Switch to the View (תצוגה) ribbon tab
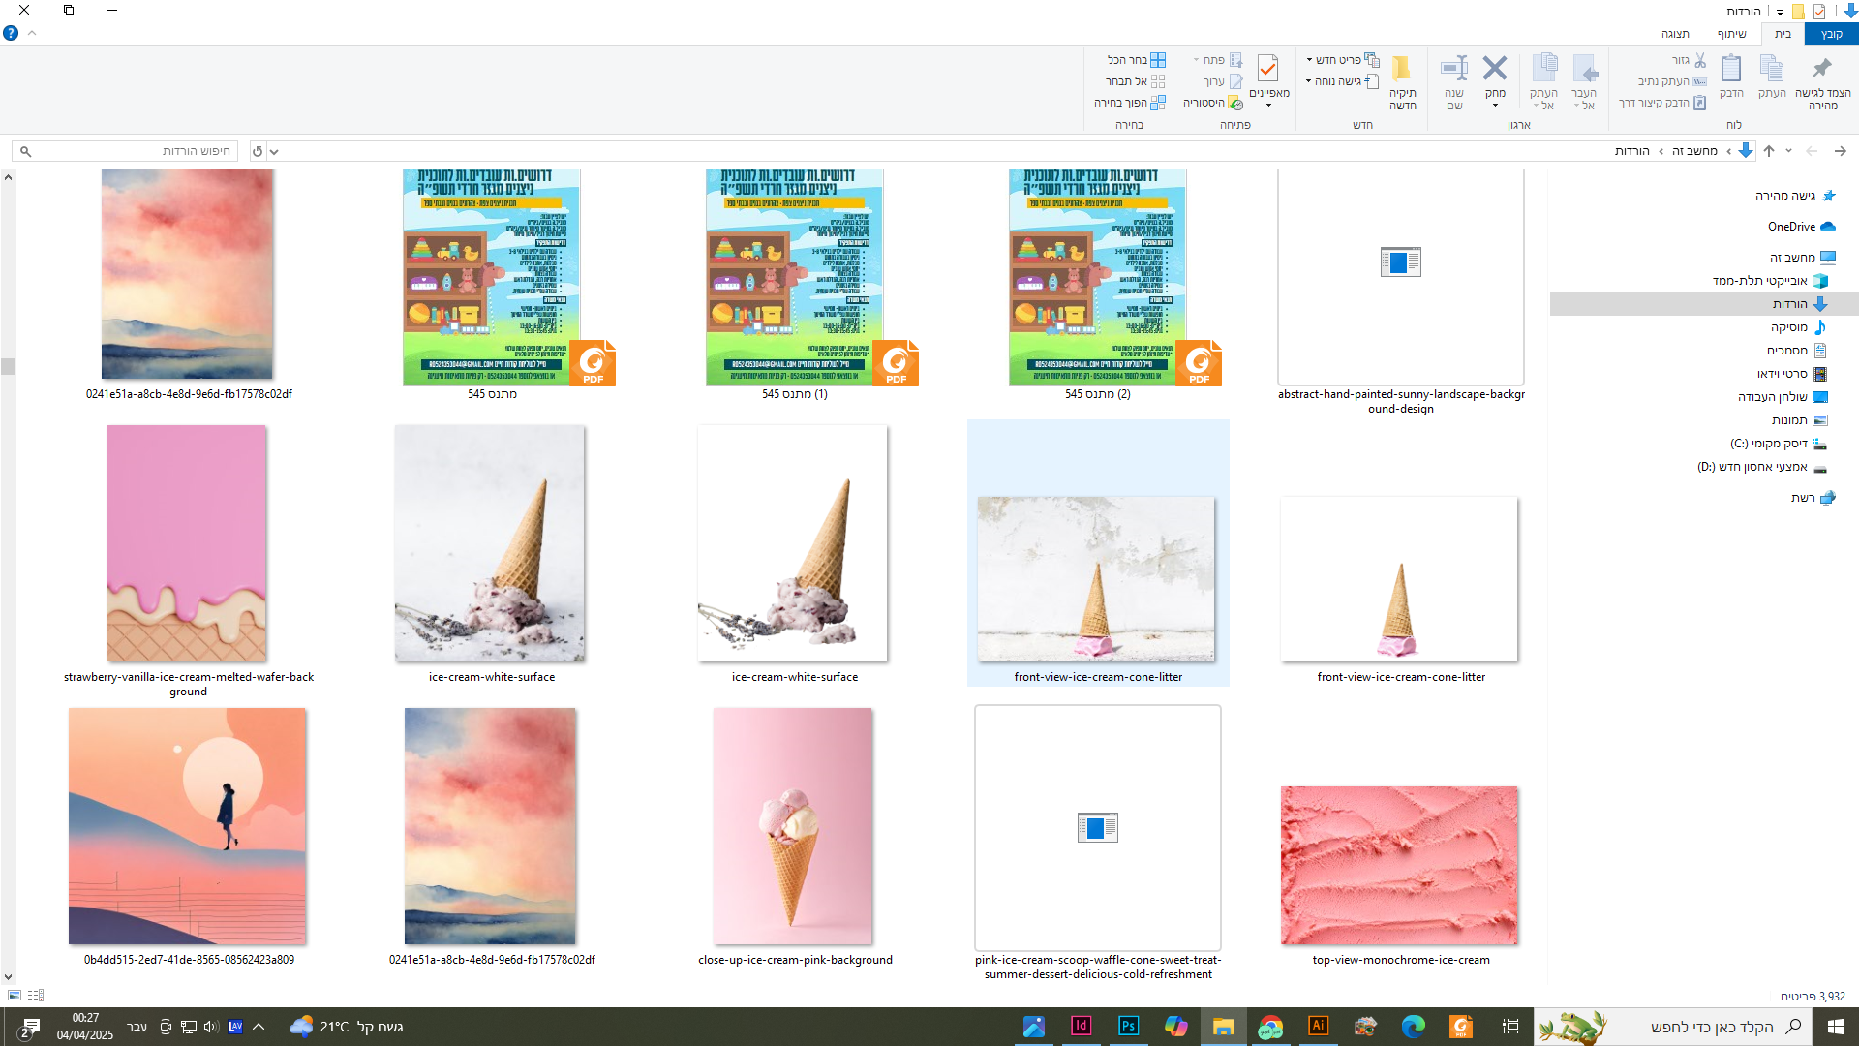 point(1675,34)
